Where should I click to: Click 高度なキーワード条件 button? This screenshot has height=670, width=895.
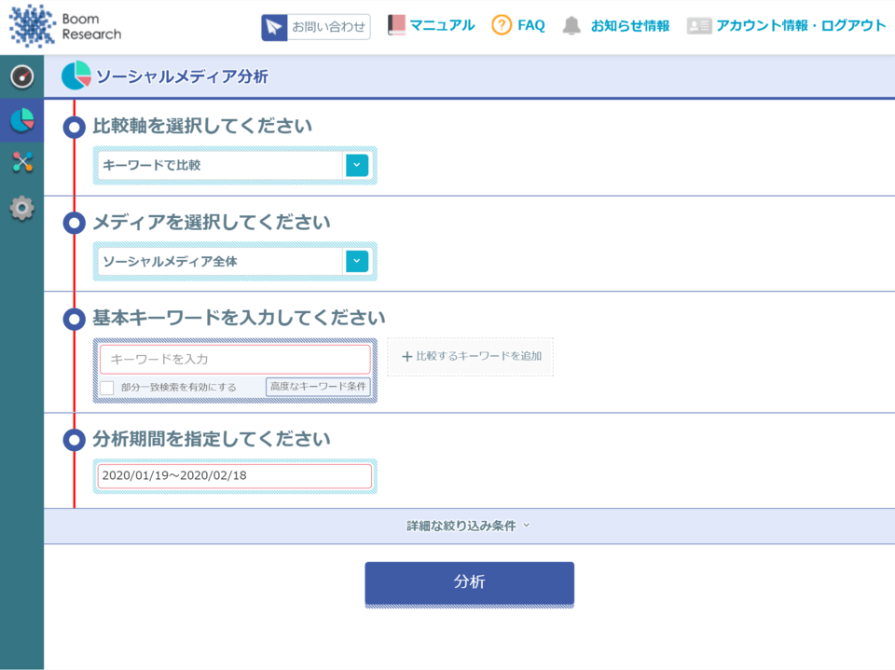318,386
